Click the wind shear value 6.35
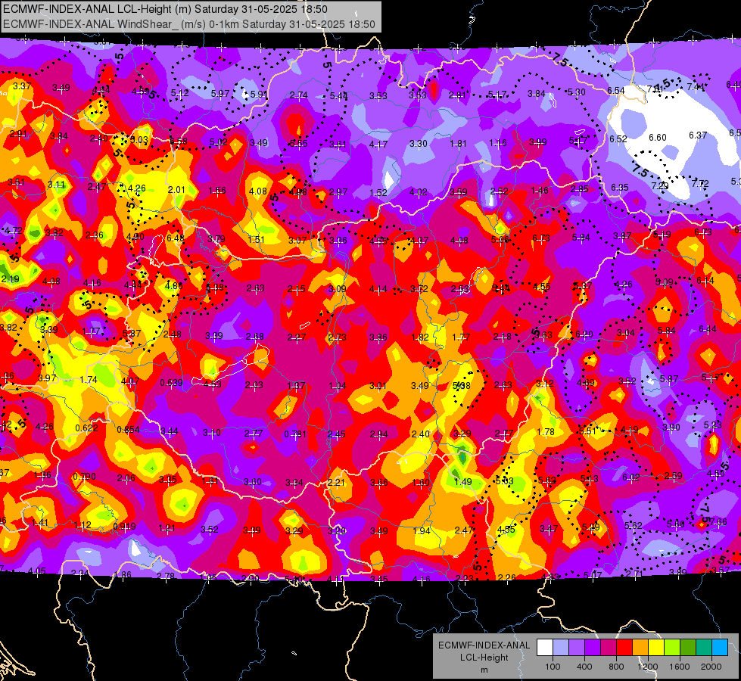741x681 pixels. pyautogui.click(x=620, y=188)
